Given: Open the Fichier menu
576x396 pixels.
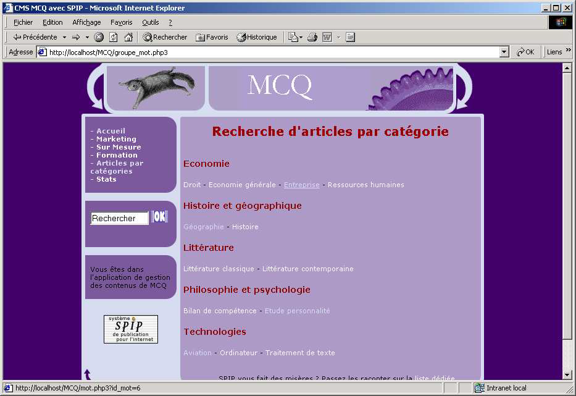Looking at the screenshot, I should pyautogui.click(x=23, y=22).
